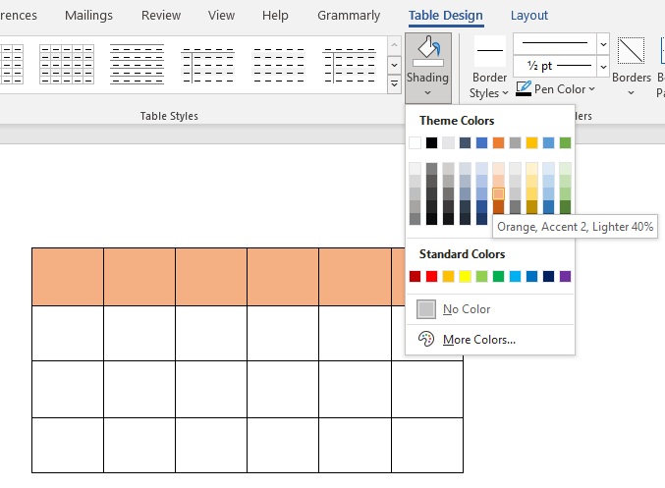Choose More Colors... option

point(478,340)
